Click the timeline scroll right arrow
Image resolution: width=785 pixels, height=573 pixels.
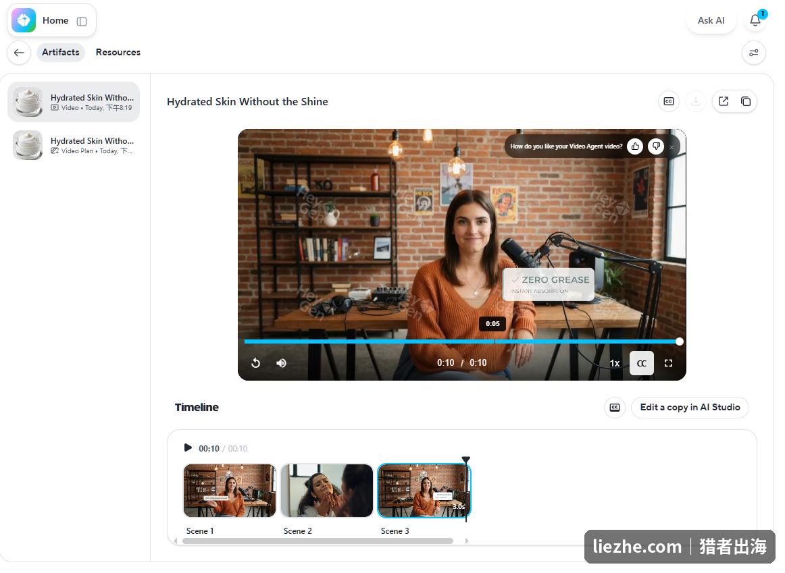point(467,541)
